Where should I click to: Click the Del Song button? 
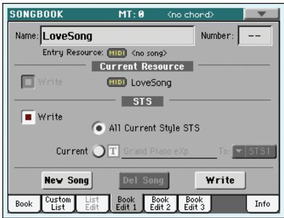click(144, 181)
